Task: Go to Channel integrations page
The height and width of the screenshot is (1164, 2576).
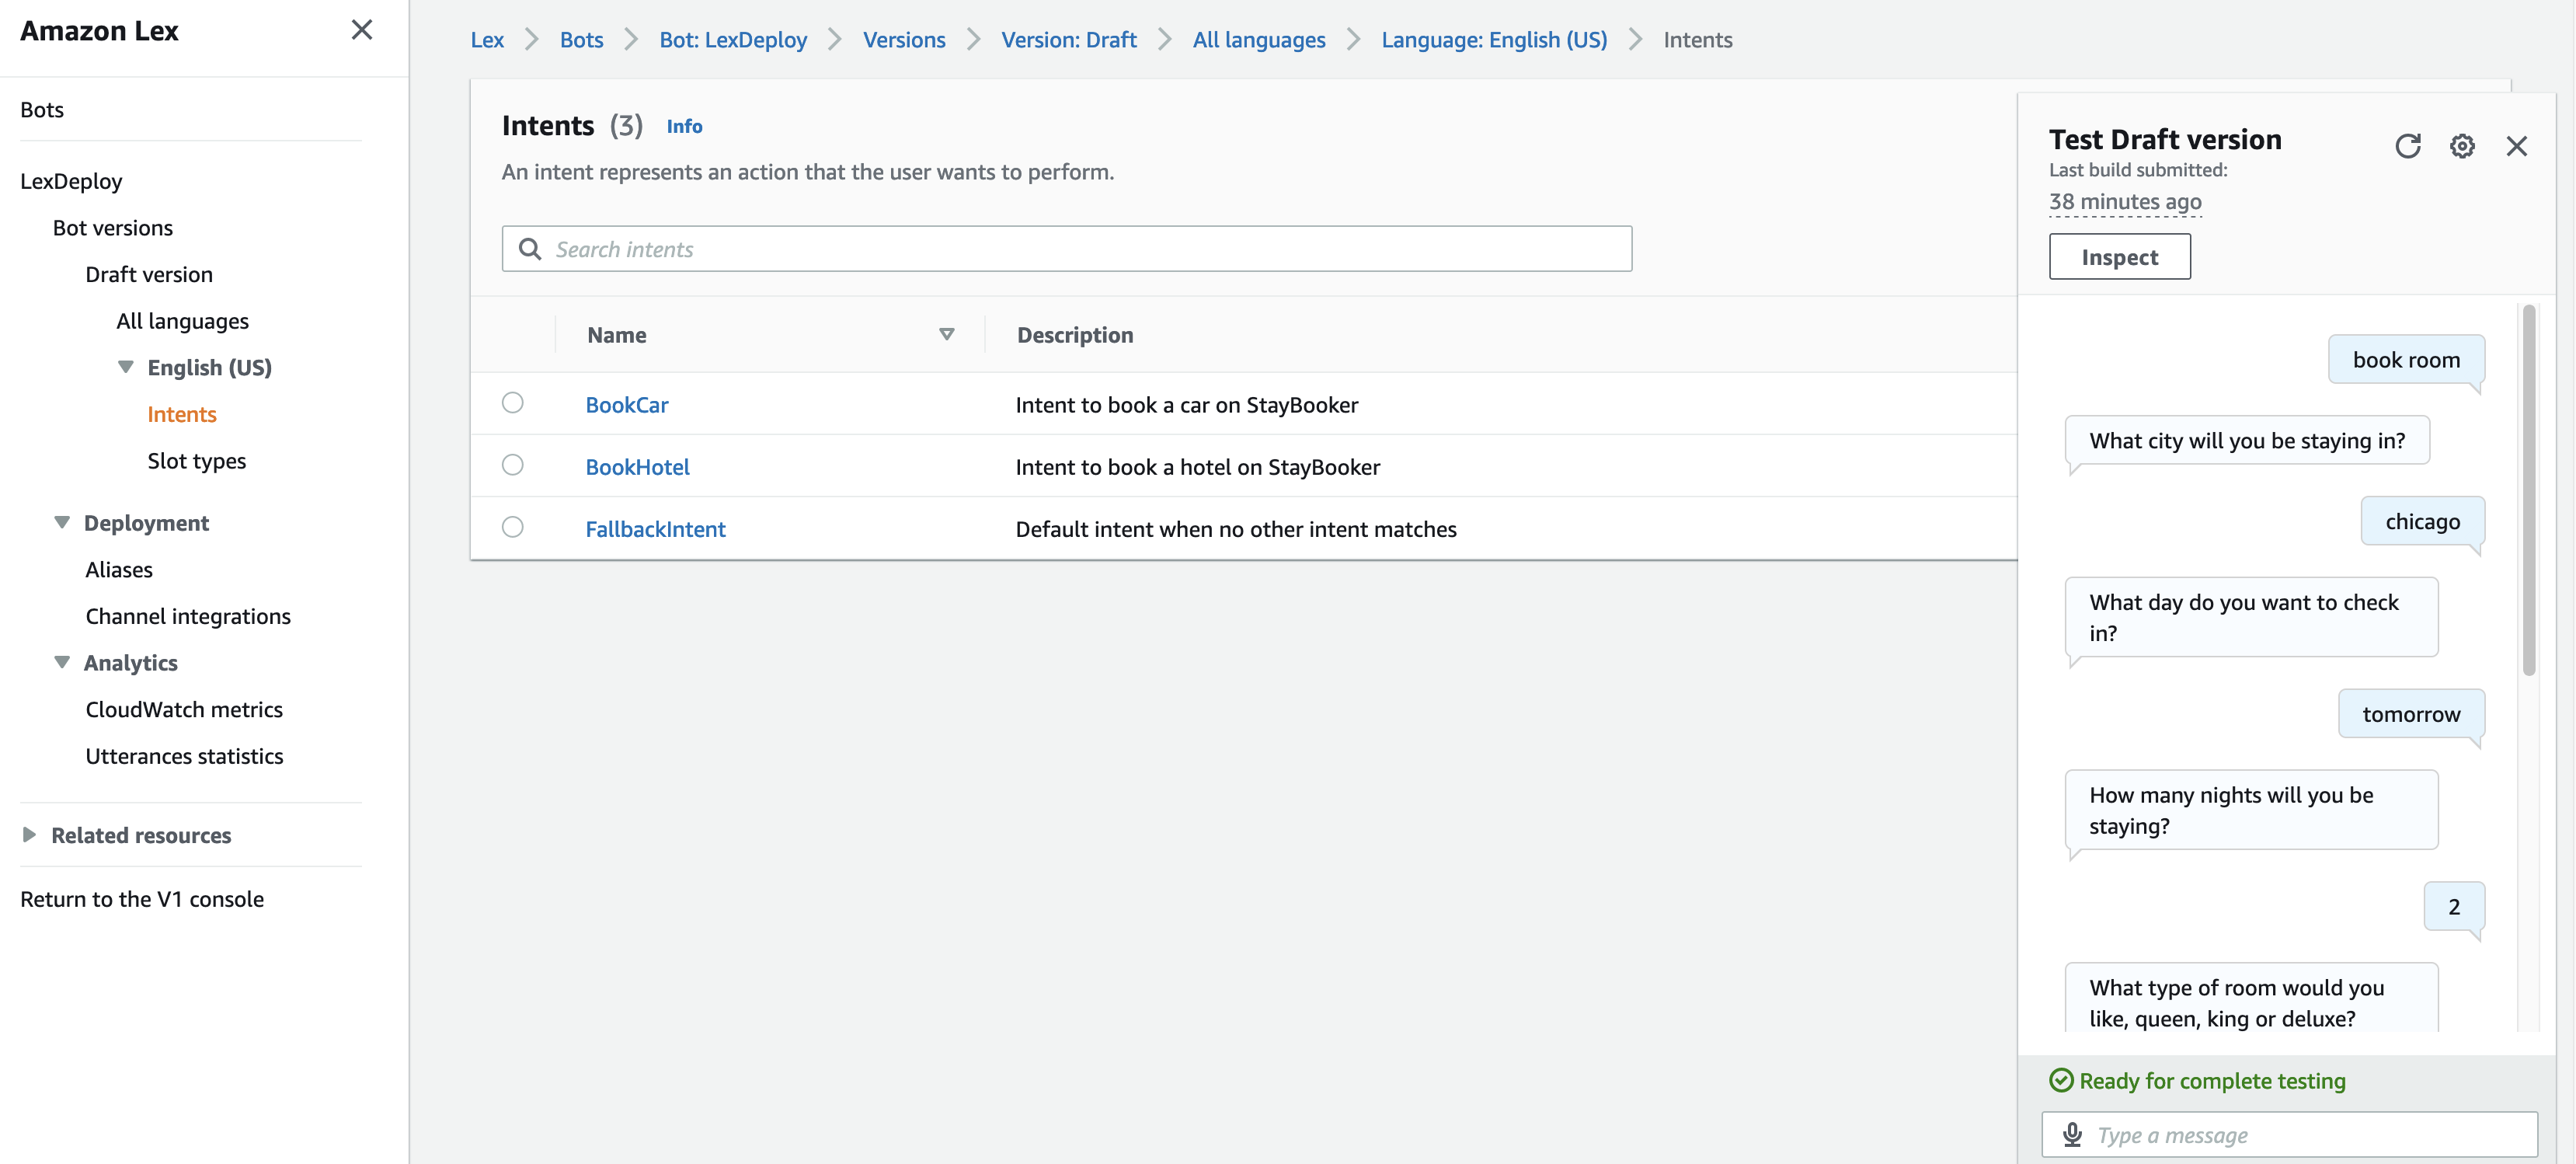Action: pyautogui.click(x=188, y=616)
